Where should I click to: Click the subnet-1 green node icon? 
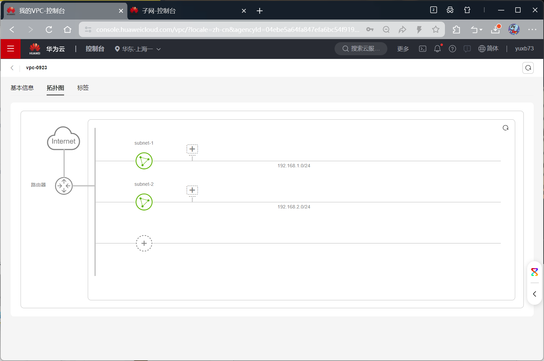tap(144, 161)
